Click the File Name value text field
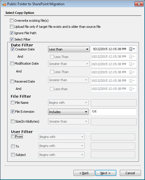The width and height of the screenshot is (145, 180). [113, 103]
